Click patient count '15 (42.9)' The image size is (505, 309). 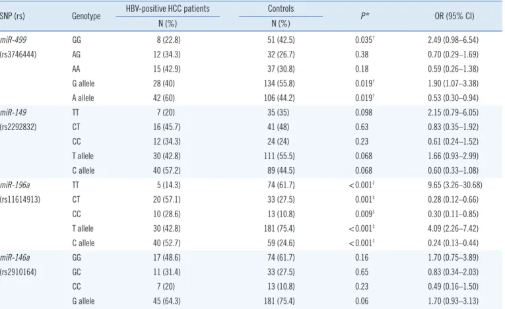point(167,69)
